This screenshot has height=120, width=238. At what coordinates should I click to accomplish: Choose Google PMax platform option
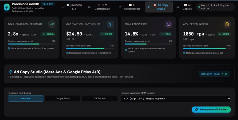(x=63, y=98)
